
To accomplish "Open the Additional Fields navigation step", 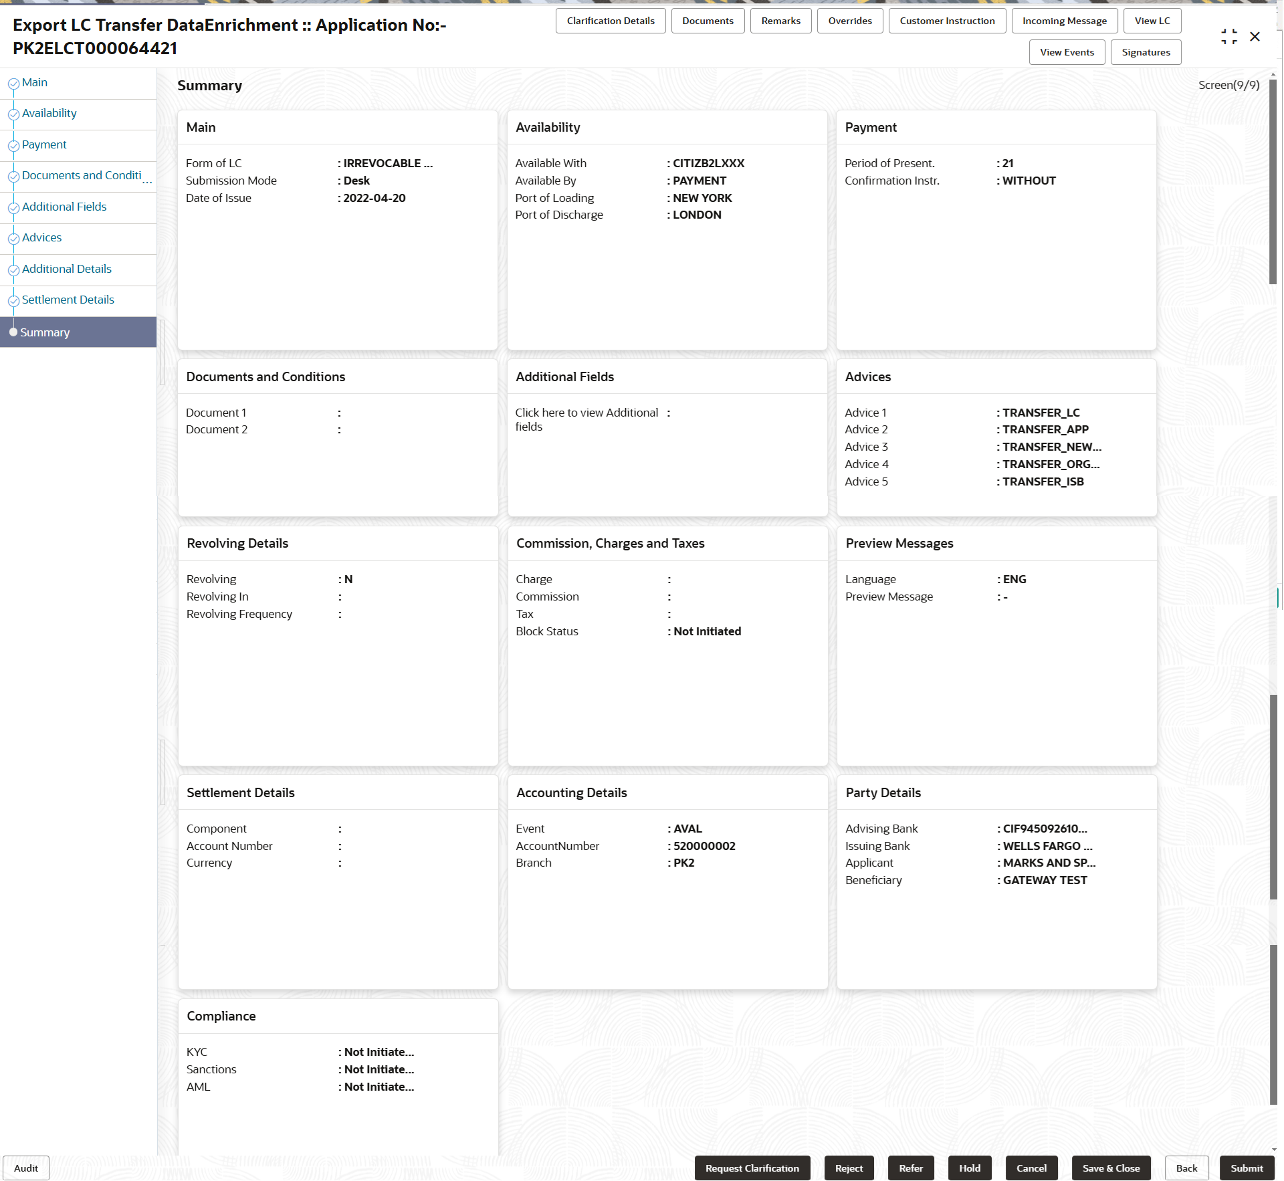I will tap(64, 207).
